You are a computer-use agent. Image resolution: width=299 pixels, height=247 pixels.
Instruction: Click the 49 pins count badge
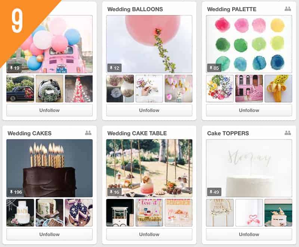tap(214, 192)
